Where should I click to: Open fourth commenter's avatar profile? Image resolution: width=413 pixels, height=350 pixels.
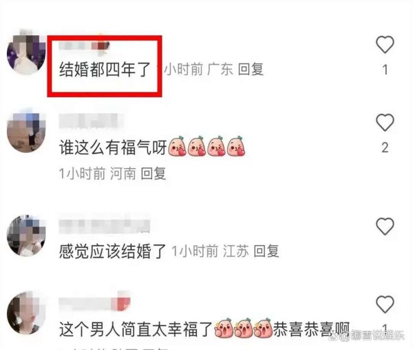click(x=26, y=313)
